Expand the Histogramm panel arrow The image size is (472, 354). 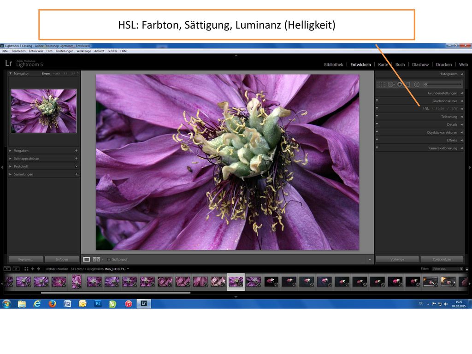461,74
